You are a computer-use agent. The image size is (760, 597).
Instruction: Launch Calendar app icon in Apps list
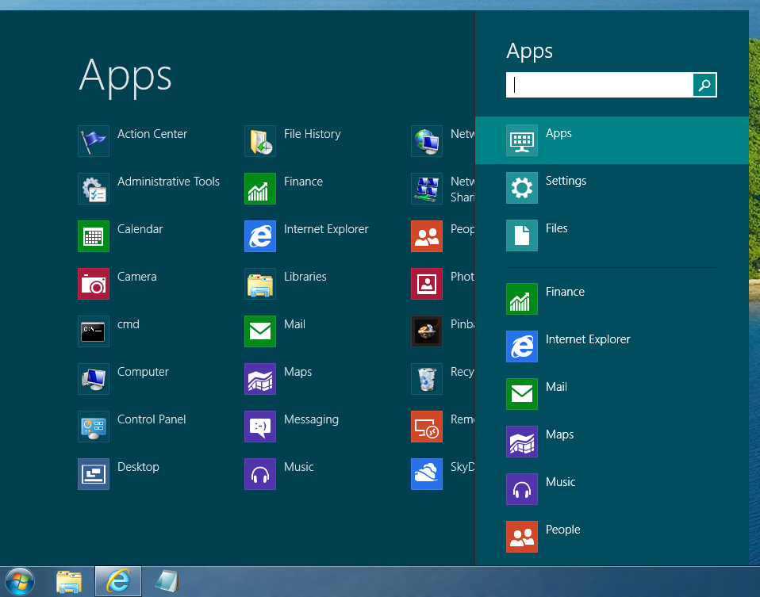[x=94, y=236]
